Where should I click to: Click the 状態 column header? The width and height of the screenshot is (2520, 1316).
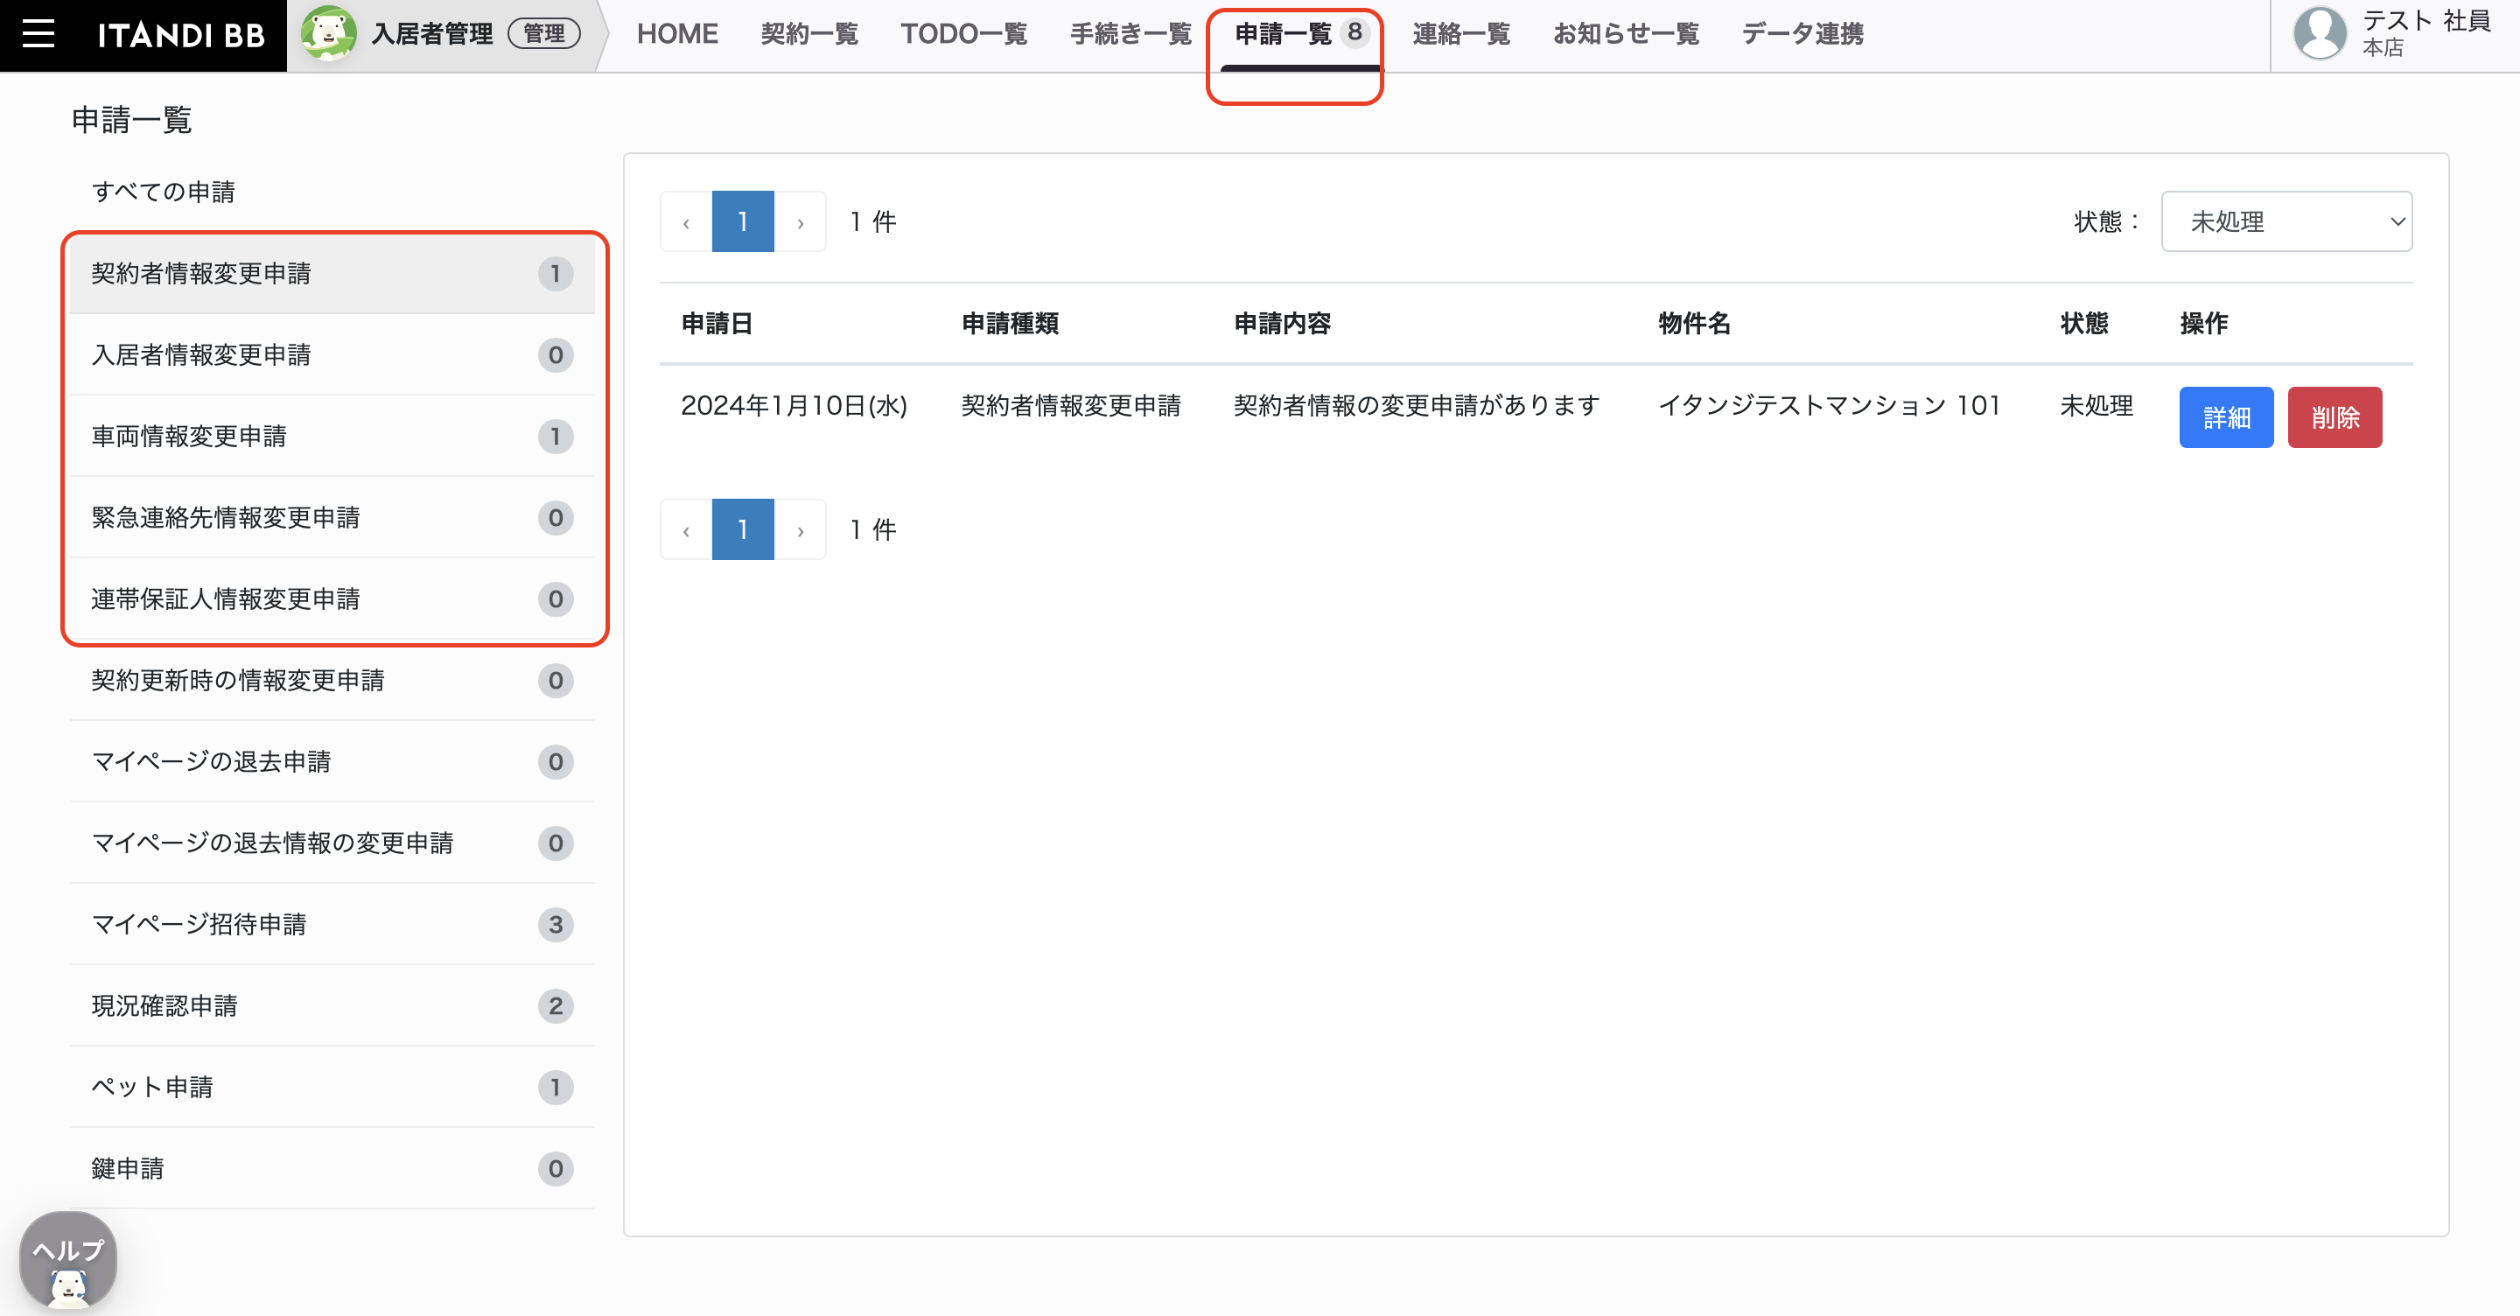pos(2083,323)
